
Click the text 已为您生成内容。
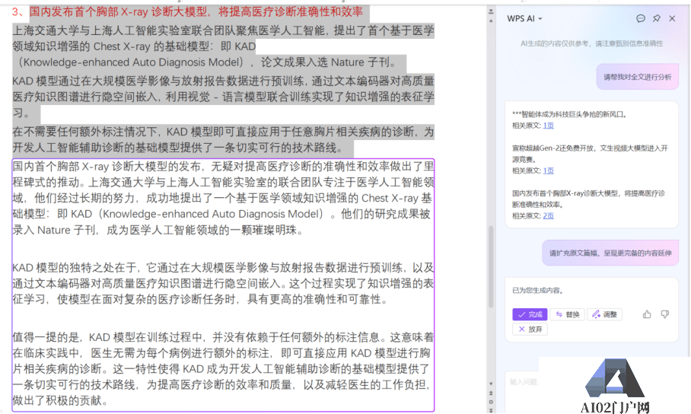pyautogui.click(x=537, y=291)
